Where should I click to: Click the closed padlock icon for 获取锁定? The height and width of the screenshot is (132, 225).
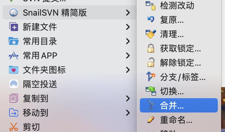coord(151,48)
